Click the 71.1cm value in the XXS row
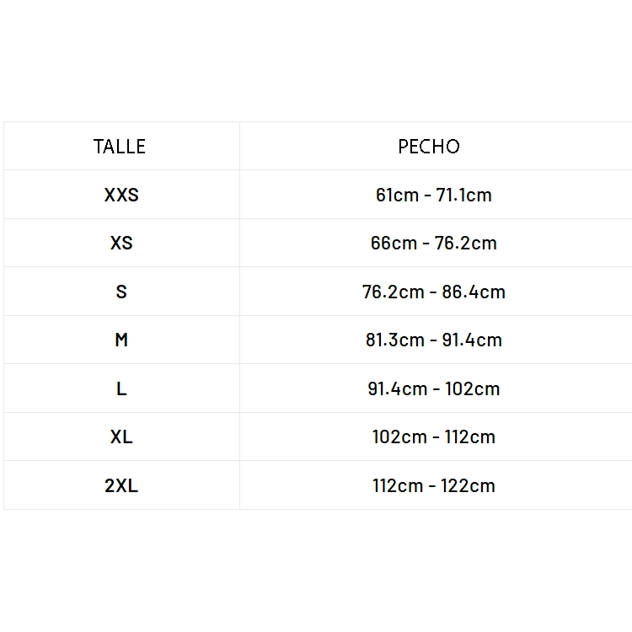 (464, 195)
